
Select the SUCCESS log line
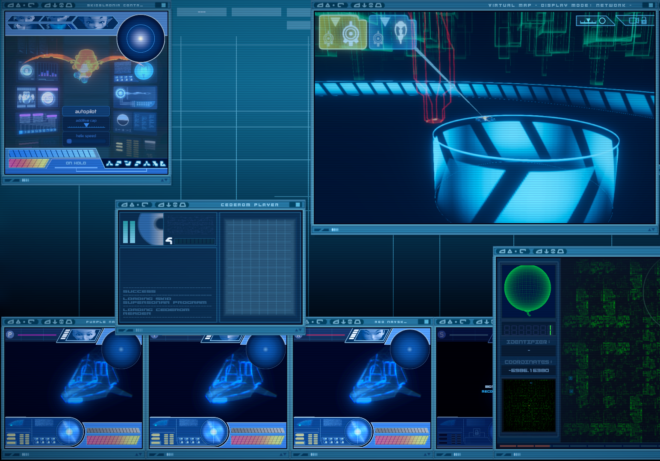click(139, 291)
